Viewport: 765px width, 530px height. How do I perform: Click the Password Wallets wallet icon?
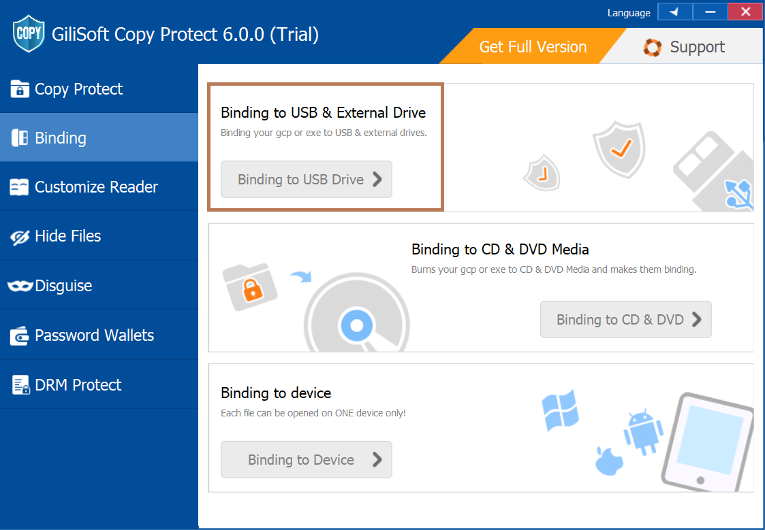click(20, 335)
